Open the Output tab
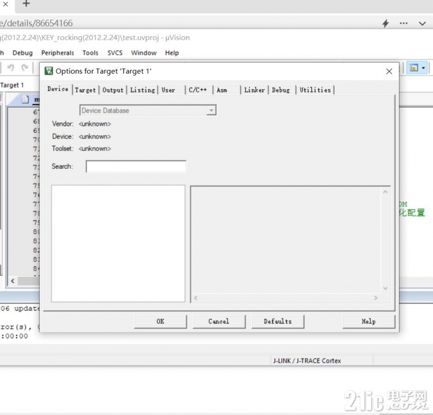Image resolution: width=433 pixels, height=415 pixels. (112, 90)
